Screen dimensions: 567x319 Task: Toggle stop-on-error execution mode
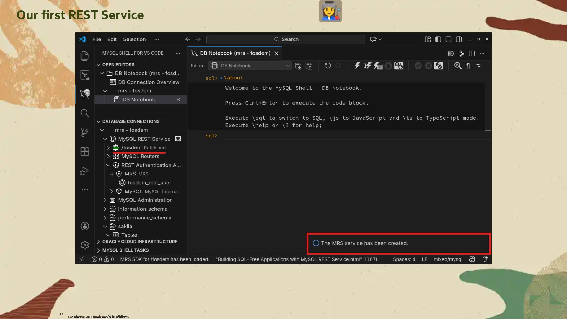click(399, 66)
